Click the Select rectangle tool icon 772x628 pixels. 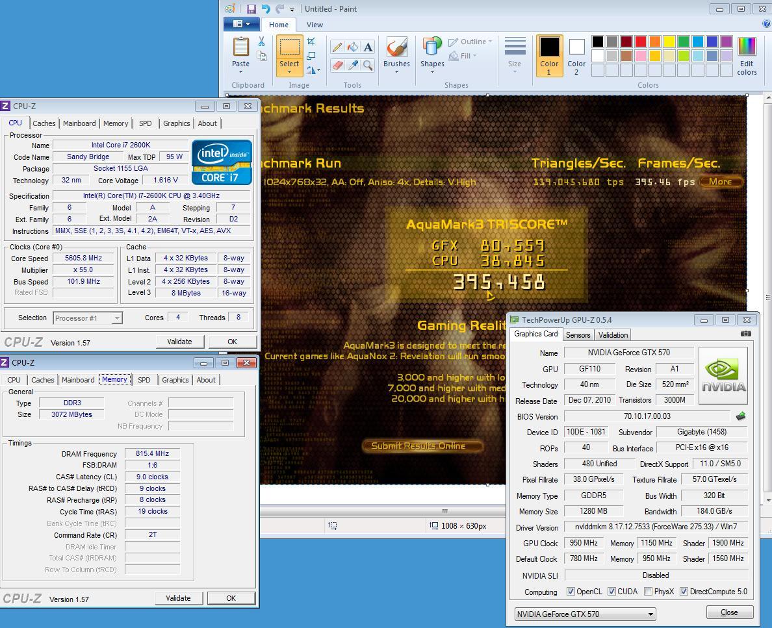click(290, 48)
